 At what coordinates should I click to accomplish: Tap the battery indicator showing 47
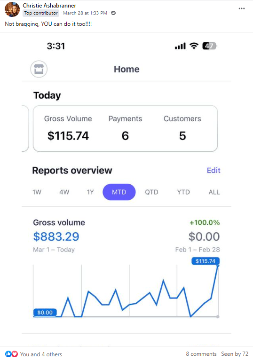[x=209, y=46]
